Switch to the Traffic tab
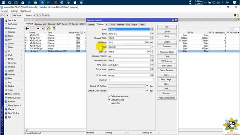This screenshot has width=240, height=135. (x=142, y=24)
